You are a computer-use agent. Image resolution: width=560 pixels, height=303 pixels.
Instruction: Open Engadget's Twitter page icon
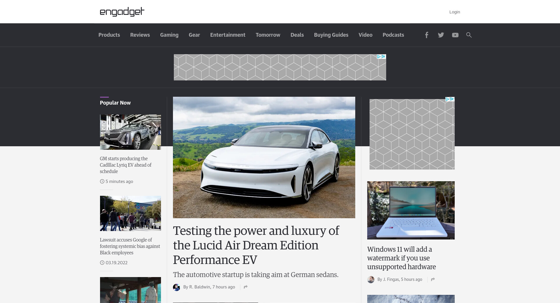point(441,35)
